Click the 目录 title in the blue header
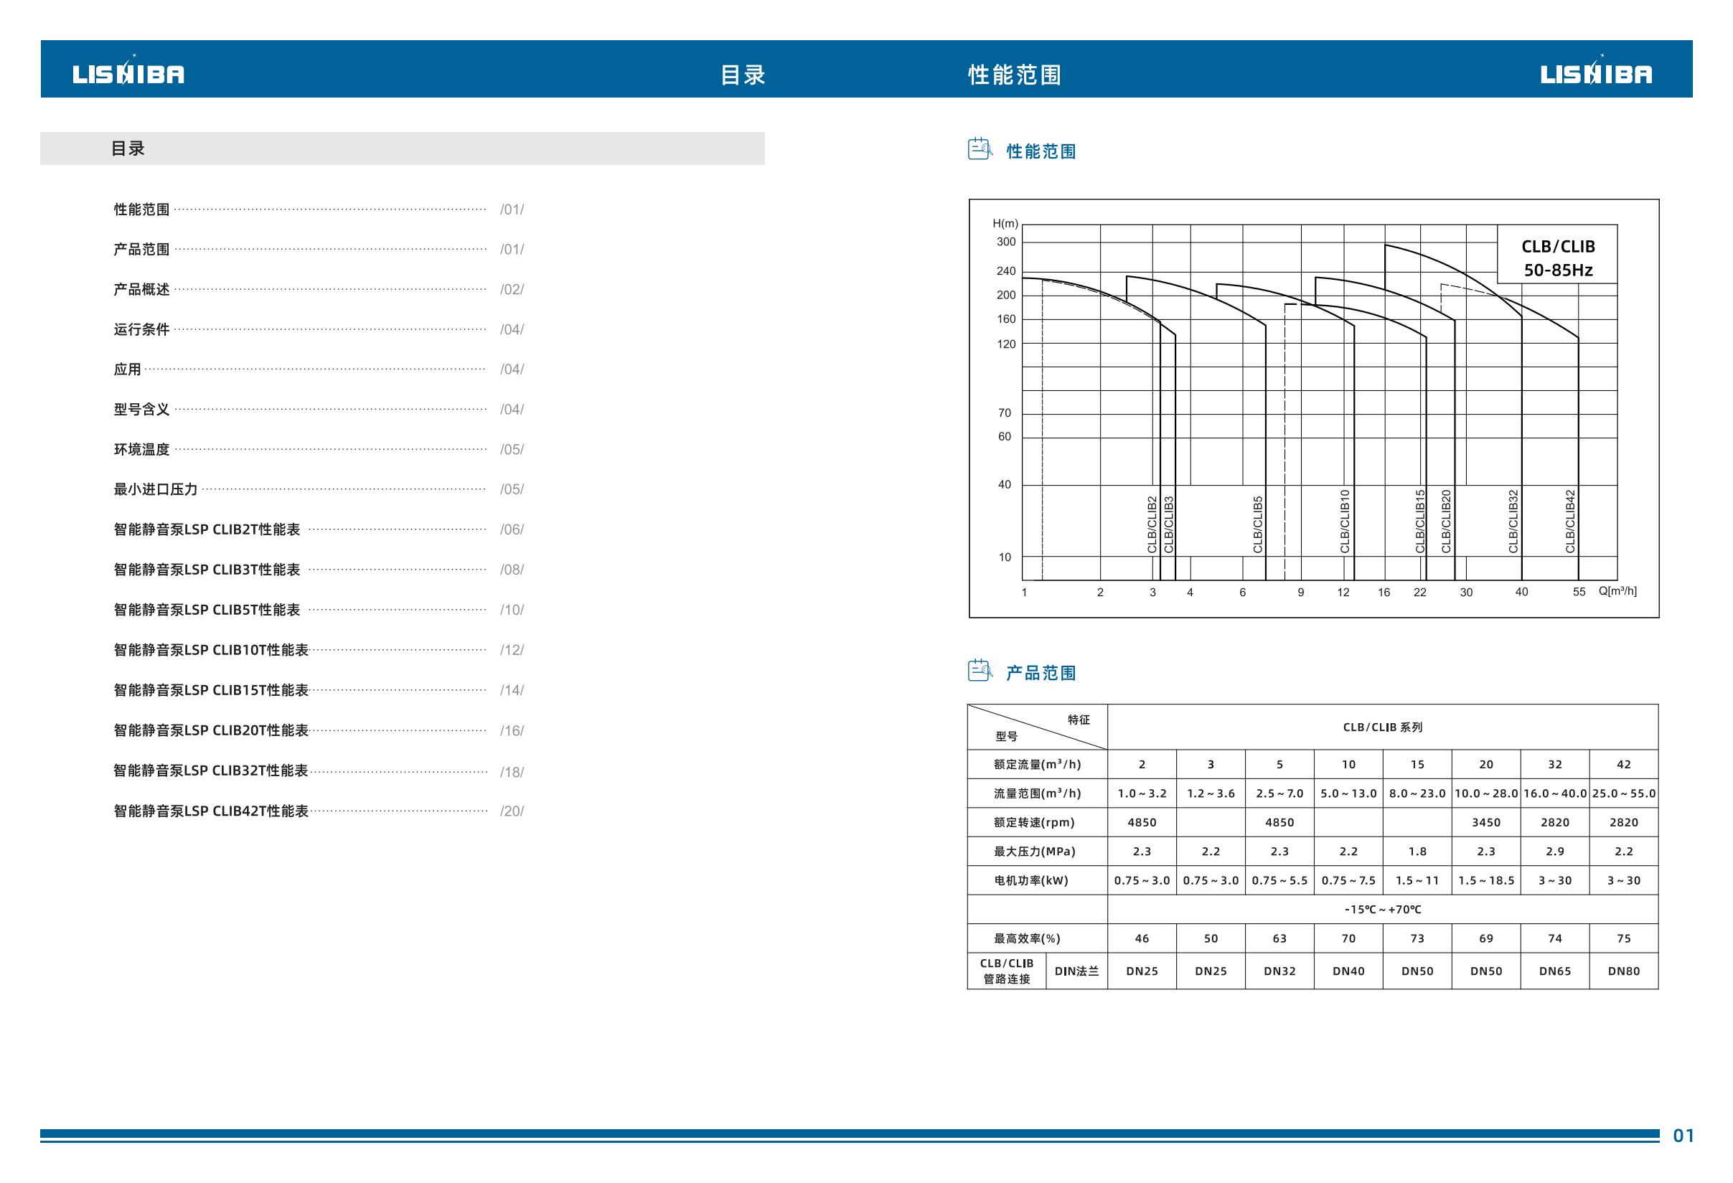The height and width of the screenshot is (1183, 1733). [743, 75]
